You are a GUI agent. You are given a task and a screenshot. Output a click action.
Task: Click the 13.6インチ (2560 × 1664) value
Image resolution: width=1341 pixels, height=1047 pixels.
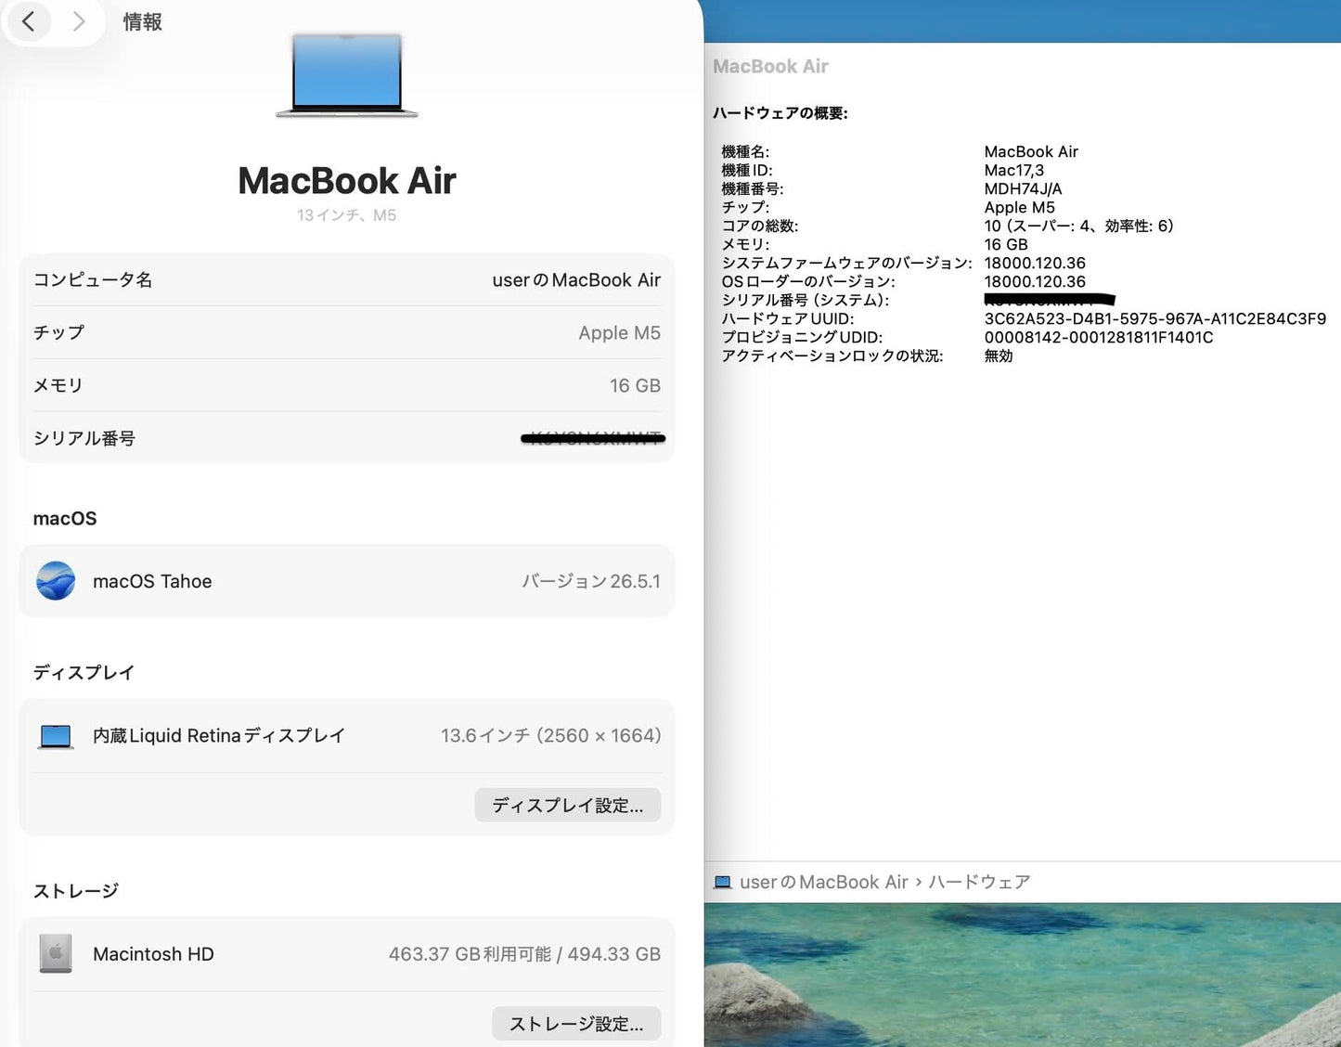point(551,736)
